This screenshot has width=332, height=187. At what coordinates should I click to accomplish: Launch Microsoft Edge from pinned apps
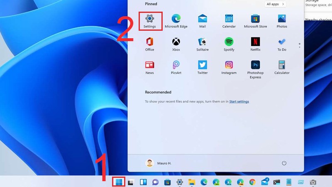[176, 21]
